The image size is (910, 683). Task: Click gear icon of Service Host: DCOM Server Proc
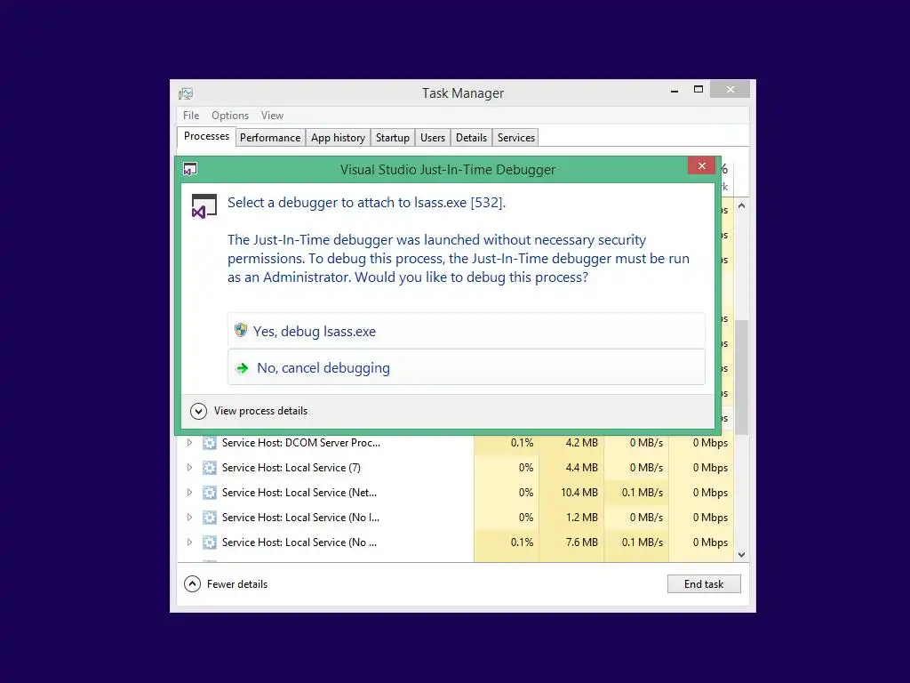click(210, 443)
